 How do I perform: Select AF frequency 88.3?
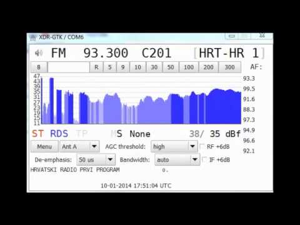pyautogui.click(x=249, y=109)
